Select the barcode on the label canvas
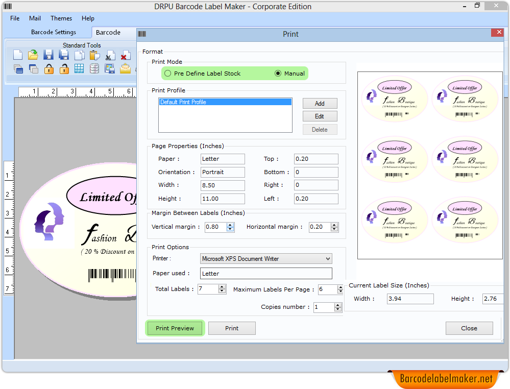Image resolution: width=510 pixels, height=389 pixels. [112, 275]
